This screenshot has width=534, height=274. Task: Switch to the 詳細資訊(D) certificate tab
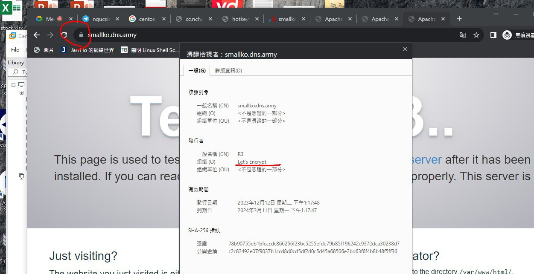(x=228, y=70)
